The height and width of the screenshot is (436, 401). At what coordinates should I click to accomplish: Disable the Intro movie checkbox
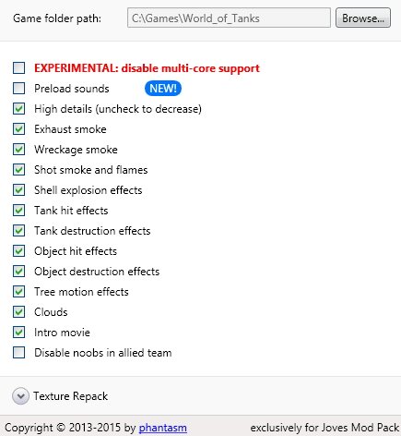coord(18,333)
